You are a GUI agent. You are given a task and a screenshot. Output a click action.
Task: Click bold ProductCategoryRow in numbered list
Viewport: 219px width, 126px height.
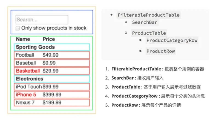pos(134,96)
